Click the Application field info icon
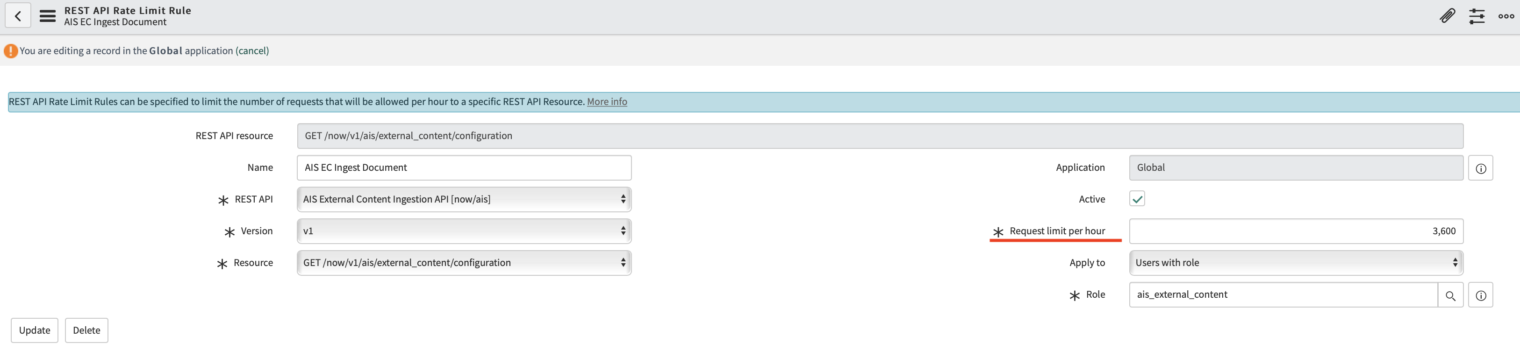This screenshot has width=1520, height=350. [x=1480, y=168]
